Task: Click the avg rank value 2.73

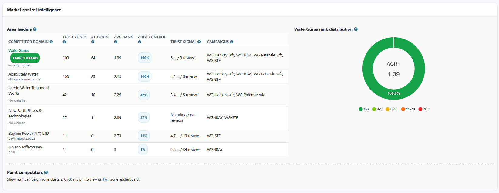Action: tap(117, 136)
